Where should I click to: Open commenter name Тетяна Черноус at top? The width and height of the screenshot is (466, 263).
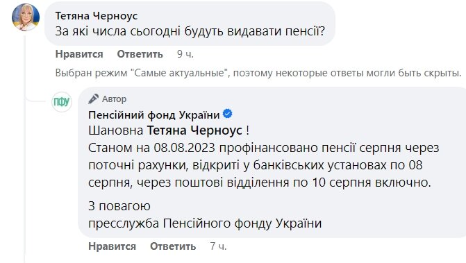click(x=97, y=16)
